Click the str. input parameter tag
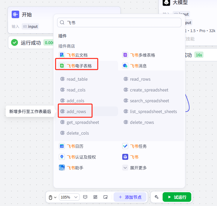 [x=30, y=26]
